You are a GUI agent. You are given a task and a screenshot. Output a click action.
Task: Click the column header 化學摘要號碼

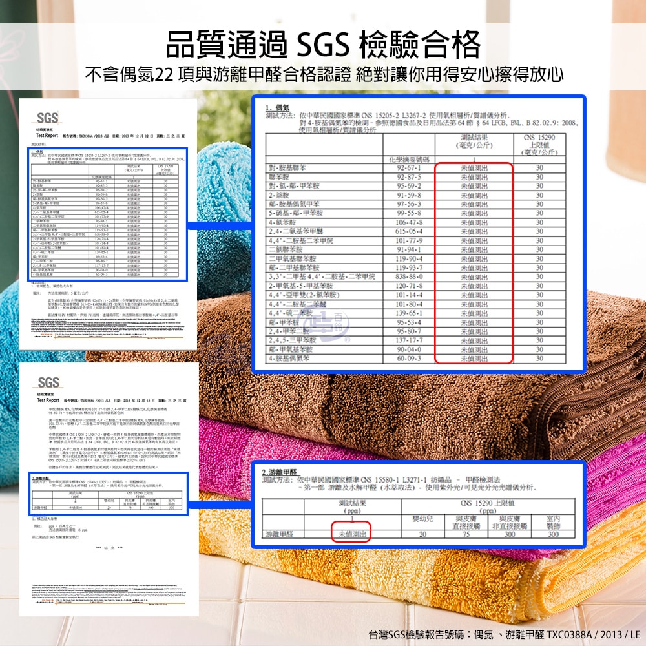click(x=409, y=160)
